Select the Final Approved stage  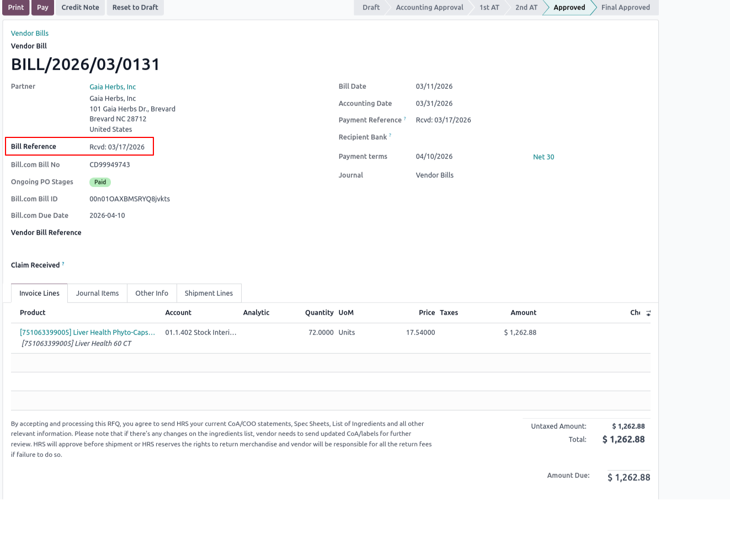(626, 7)
